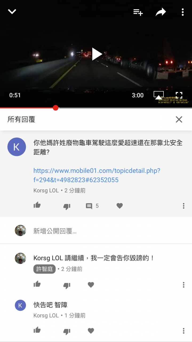The height and width of the screenshot is (342, 192).
Task: Open options for 許智庭's reply
Action: (183, 285)
